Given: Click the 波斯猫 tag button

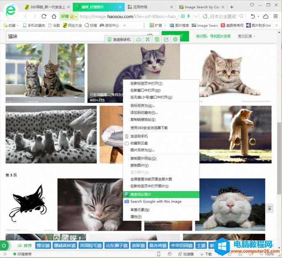Looking at the screenshot, I should pyautogui.click(x=138, y=246).
